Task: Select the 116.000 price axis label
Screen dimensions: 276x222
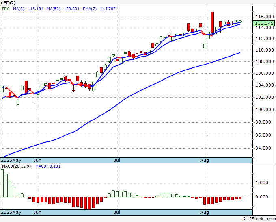Action: [x=265, y=17]
